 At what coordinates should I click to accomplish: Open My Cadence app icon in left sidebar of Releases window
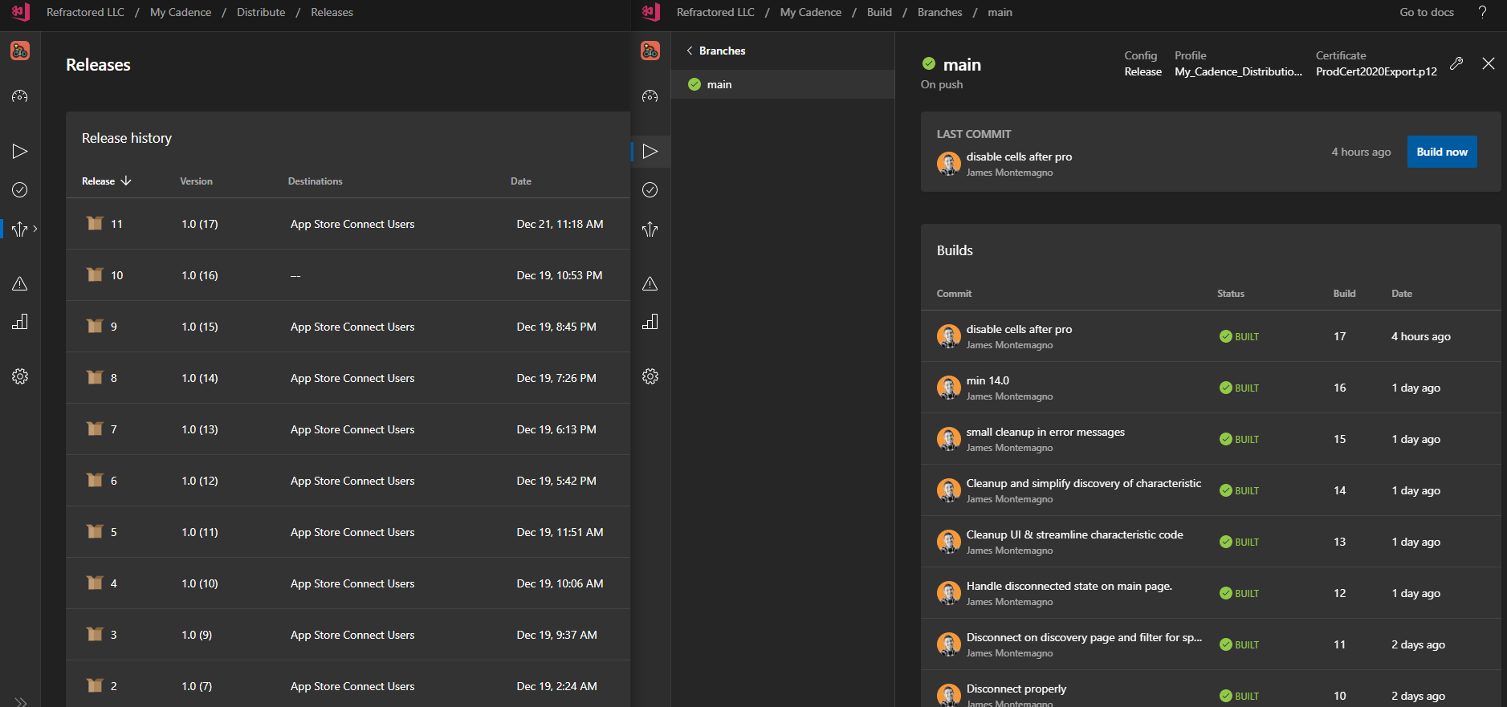(x=20, y=51)
